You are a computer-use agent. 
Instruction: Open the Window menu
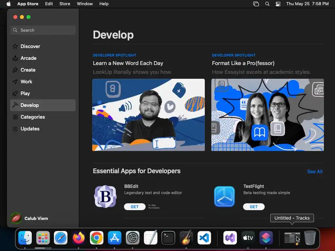[x=85, y=4]
